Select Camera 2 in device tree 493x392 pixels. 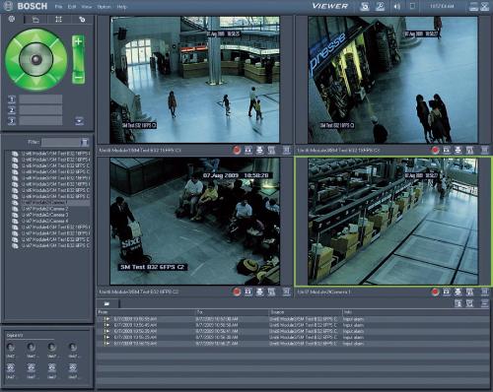45,209
